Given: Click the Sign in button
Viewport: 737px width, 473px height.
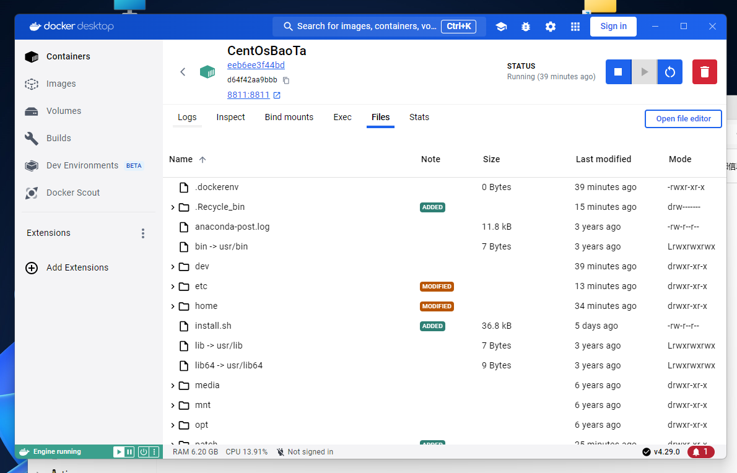Looking at the screenshot, I should click(x=613, y=26).
